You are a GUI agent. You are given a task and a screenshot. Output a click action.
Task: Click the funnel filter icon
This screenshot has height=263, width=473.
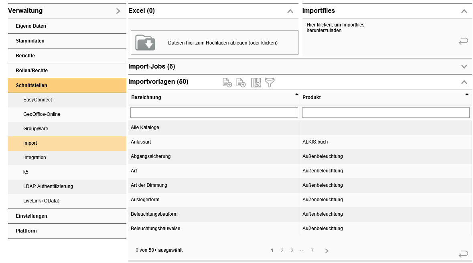270,83
